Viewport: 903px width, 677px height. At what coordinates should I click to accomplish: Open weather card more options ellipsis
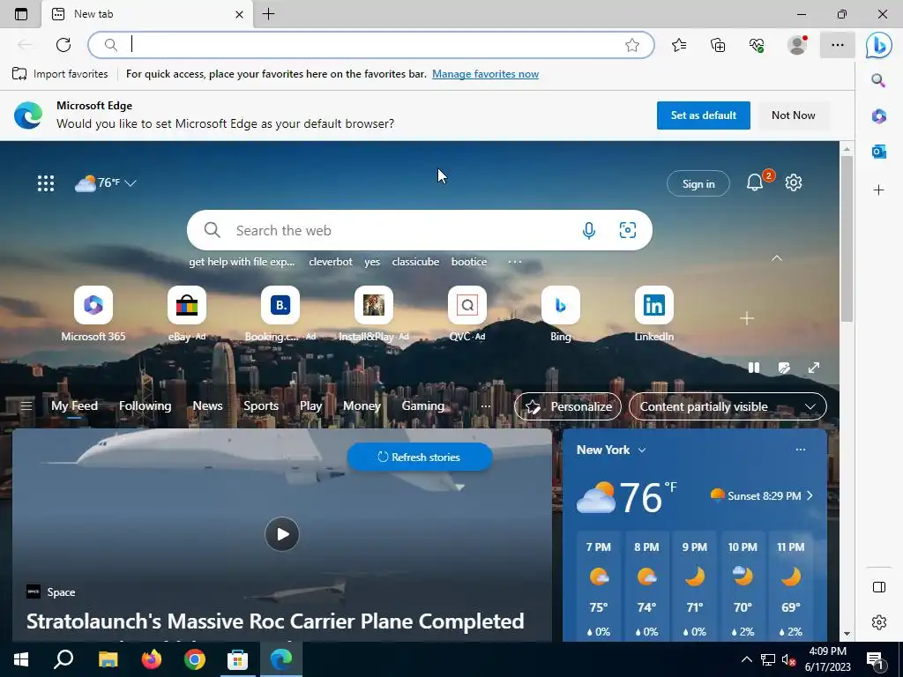coord(801,450)
